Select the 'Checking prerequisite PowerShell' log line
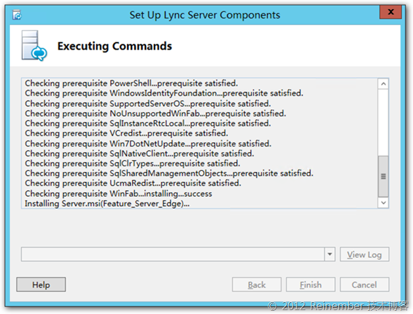This screenshot has width=413, height=314. pos(131,83)
